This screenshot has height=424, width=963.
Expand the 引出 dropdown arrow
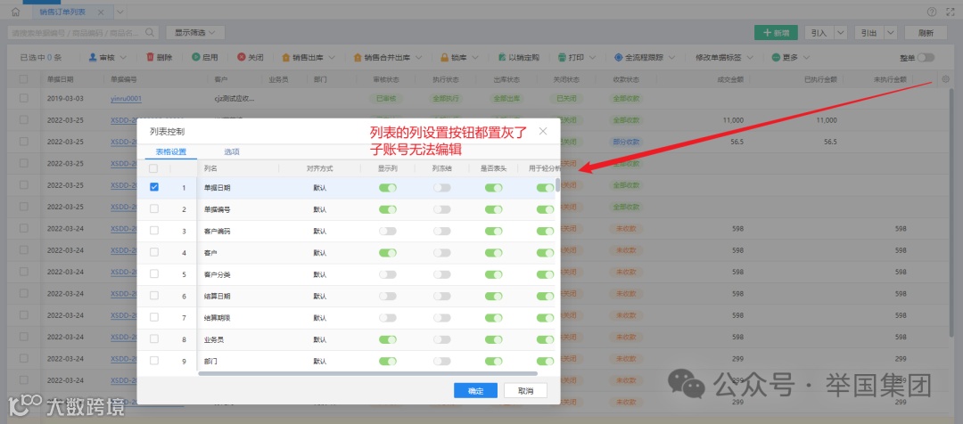click(890, 33)
